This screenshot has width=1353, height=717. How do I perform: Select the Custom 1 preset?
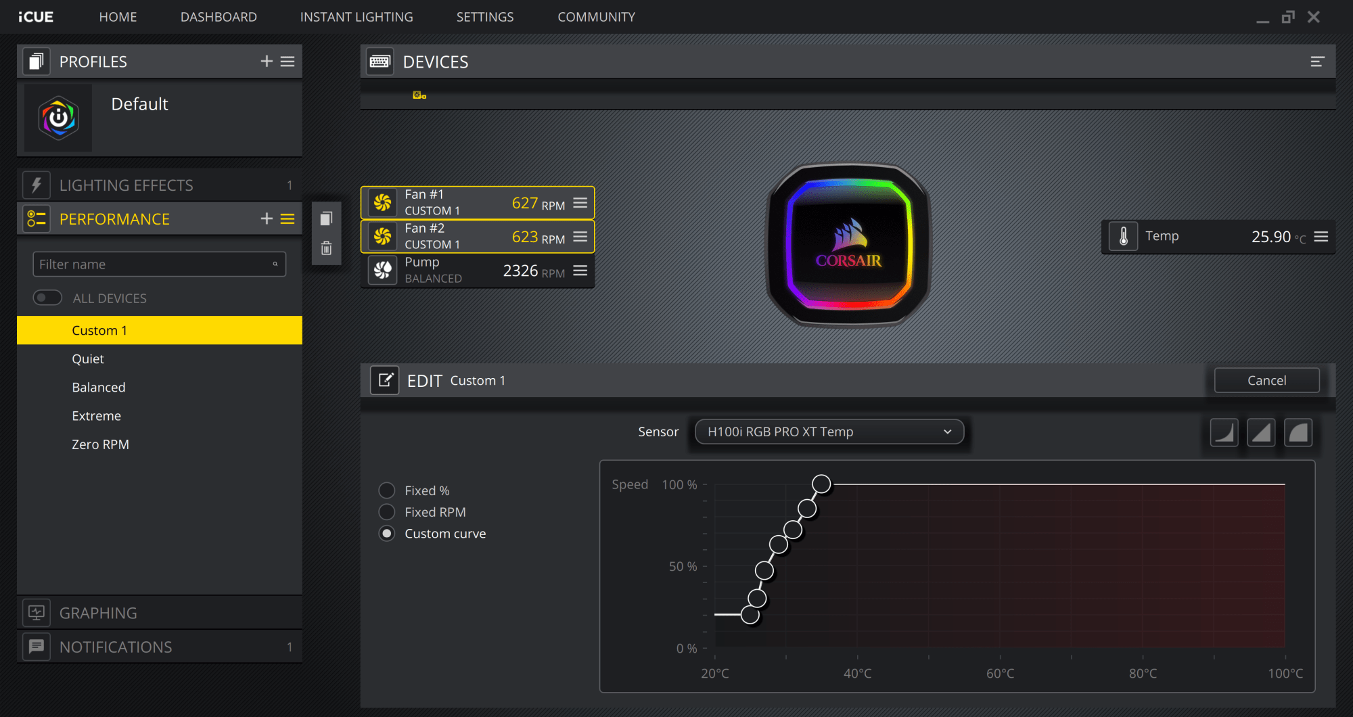pyautogui.click(x=160, y=330)
